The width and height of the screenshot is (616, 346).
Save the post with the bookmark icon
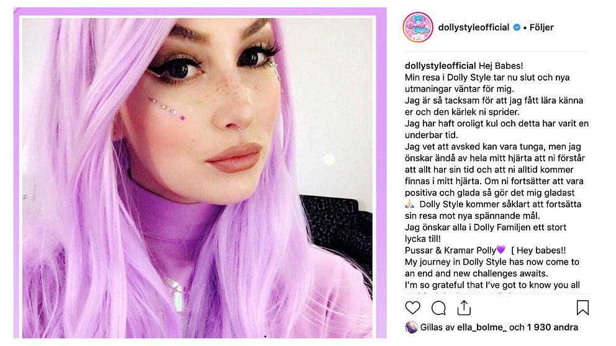click(x=582, y=308)
